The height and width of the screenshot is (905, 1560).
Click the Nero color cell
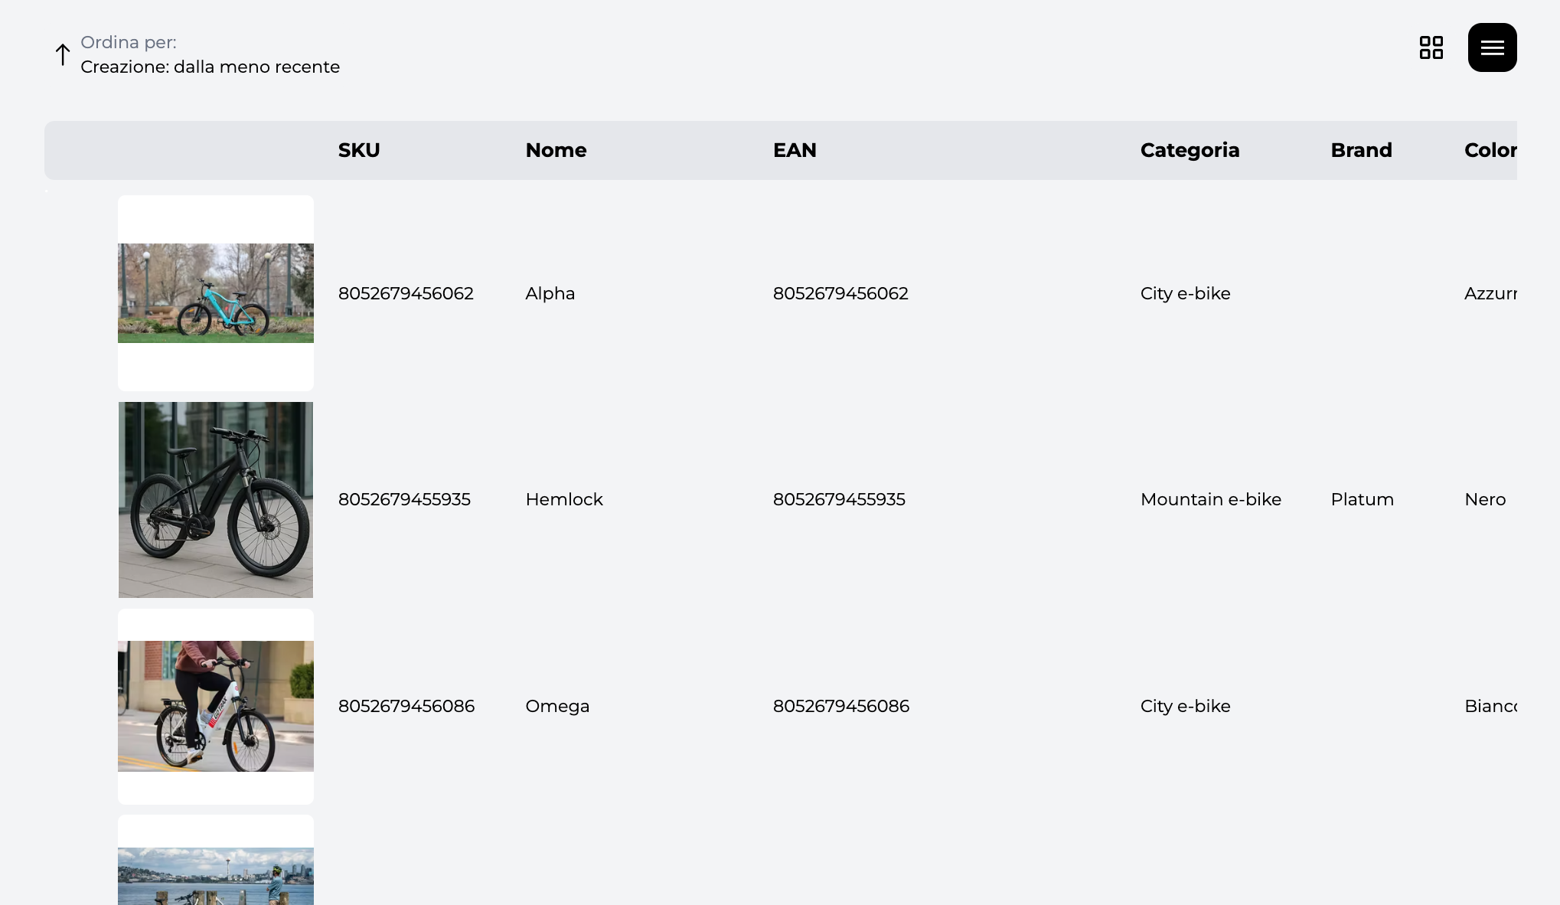(1485, 499)
